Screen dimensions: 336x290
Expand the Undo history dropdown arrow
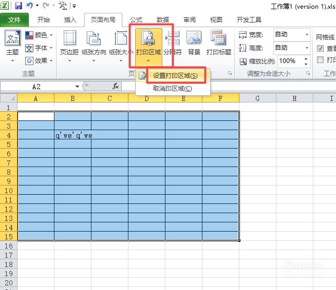pyautogui.click(x=37, y=6)
